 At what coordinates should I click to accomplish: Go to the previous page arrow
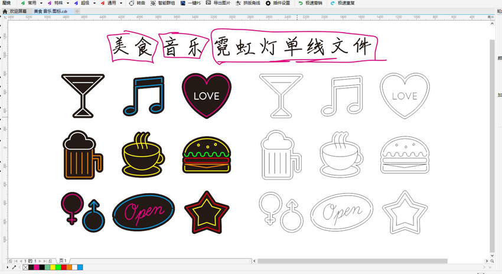[21, 261]
